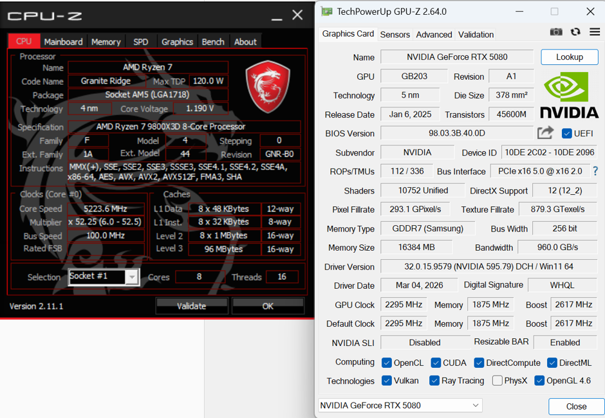Click the Device ID field 10DE 2C02
605x418 pixels.
pyautogui.click(x=549, y=152)
